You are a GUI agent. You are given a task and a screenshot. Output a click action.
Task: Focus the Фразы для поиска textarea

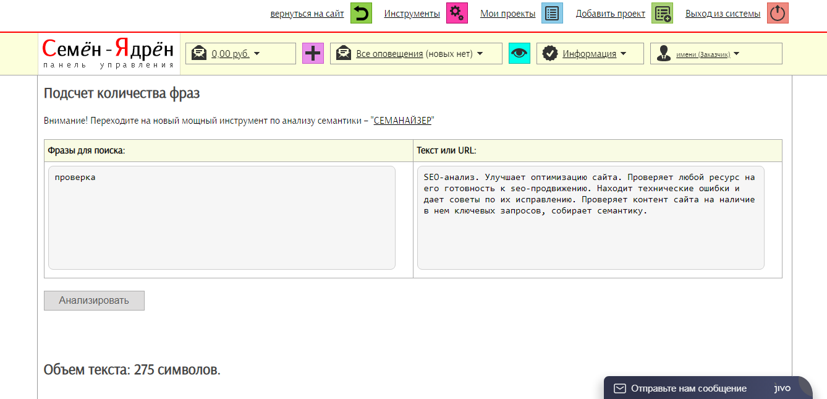(x=222, y=217)
